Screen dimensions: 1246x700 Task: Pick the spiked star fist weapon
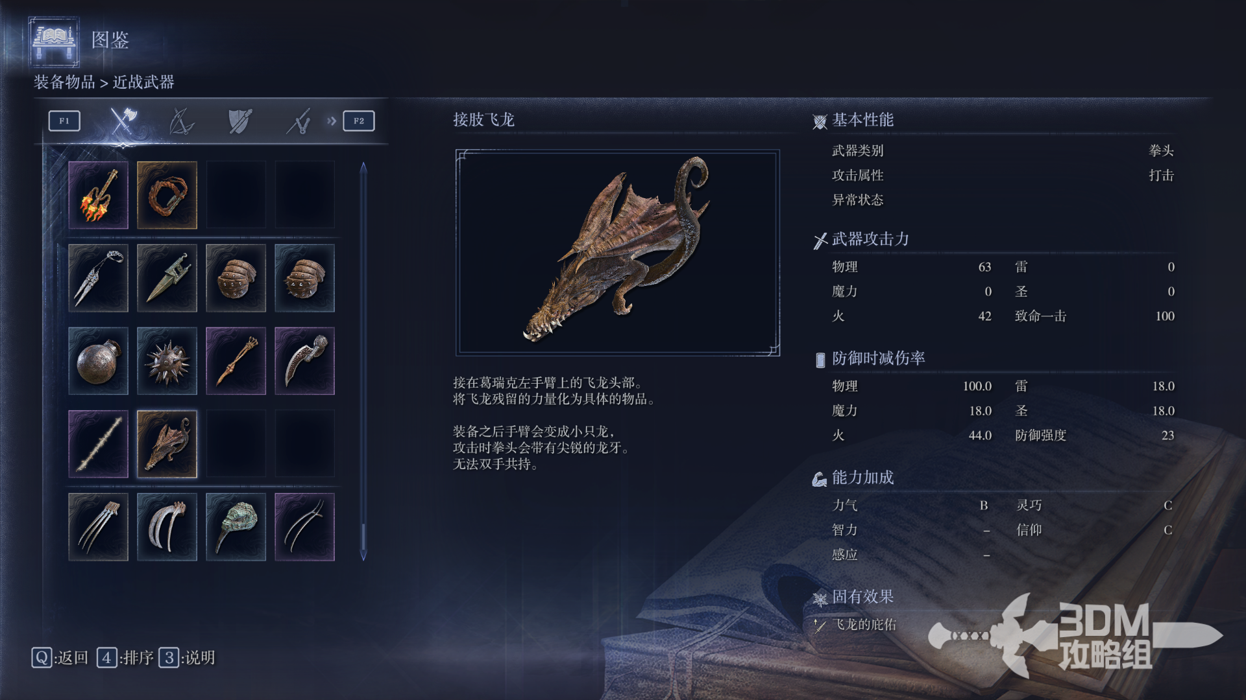(x=167, y=361)
